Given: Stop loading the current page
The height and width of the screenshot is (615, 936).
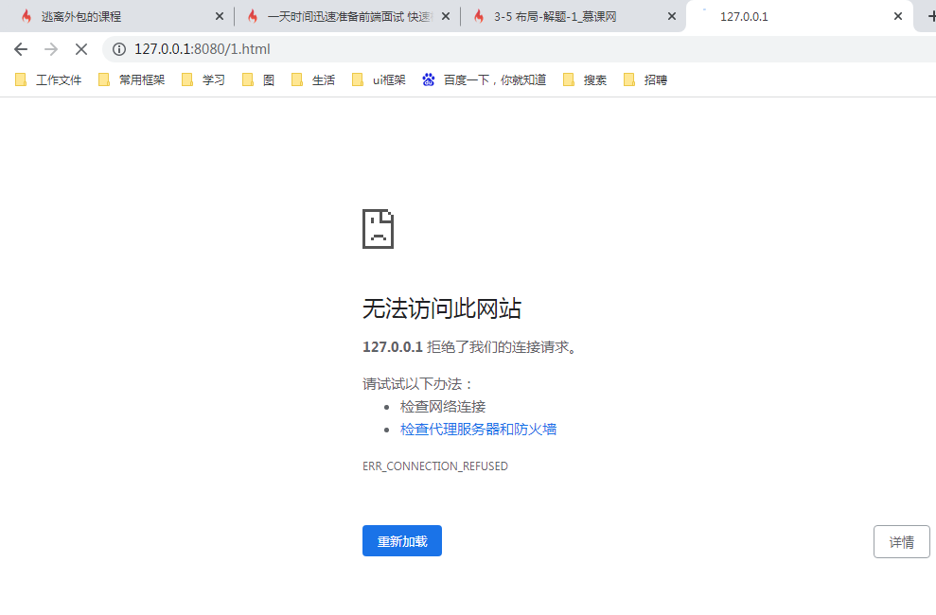Looking at the screenshot, I should pos(80,48).
